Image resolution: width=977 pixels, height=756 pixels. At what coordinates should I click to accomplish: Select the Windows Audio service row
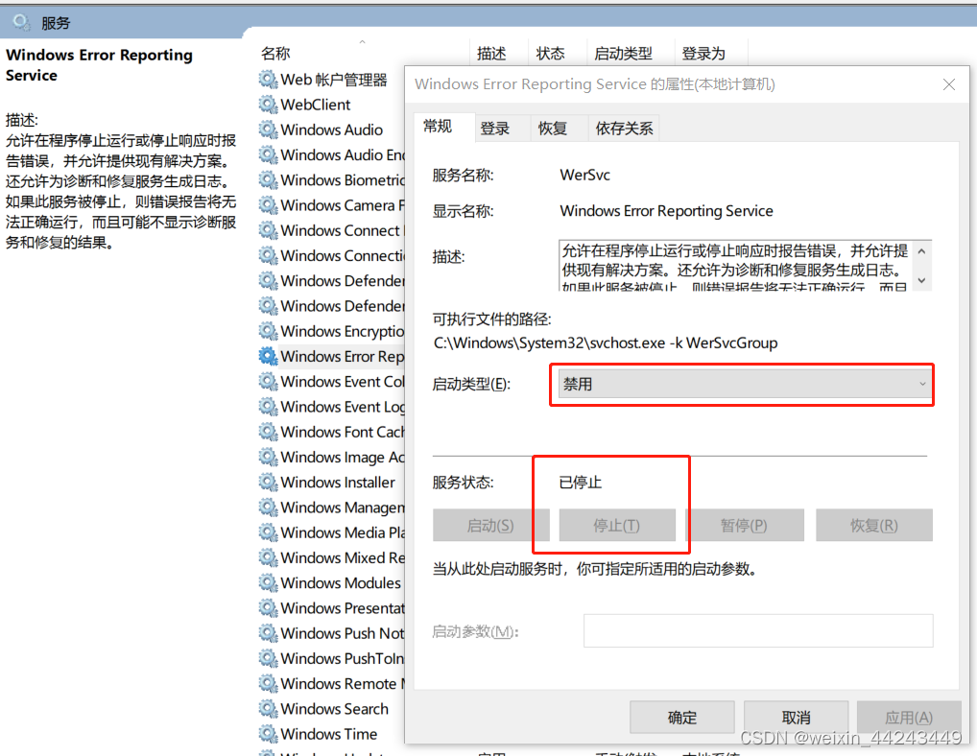point(331,130)
